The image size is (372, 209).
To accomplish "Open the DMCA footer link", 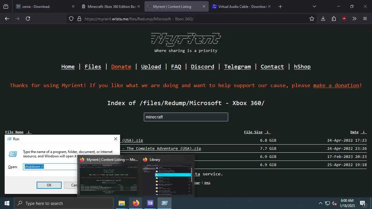I will (207, 183).
